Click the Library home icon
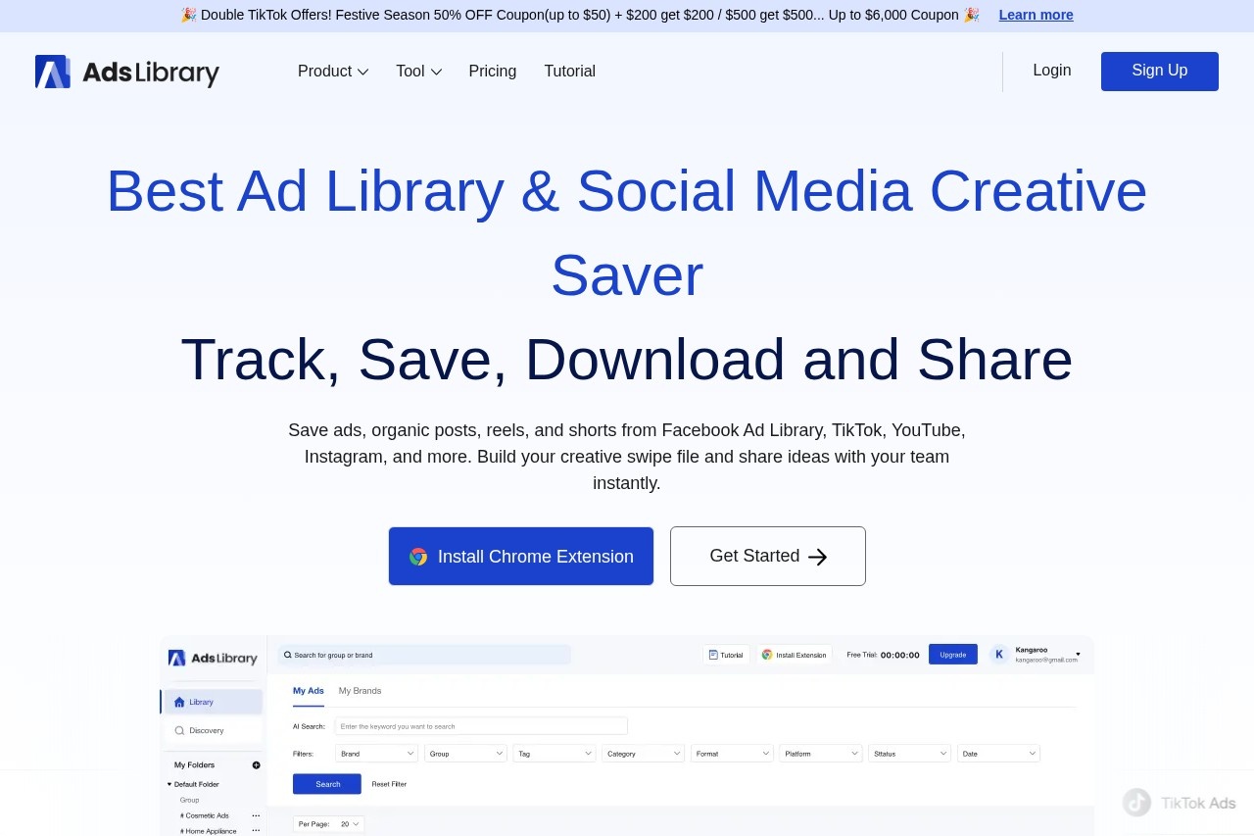The height and width of the screenshot is (836, 1254). pyautogui.click(x=179, y=702)
